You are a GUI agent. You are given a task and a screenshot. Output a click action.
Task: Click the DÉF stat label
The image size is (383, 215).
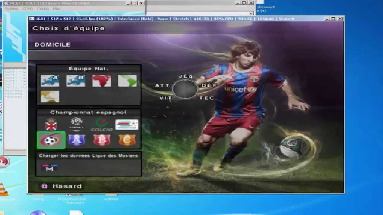pyautogui.click(x=209, y=86)
